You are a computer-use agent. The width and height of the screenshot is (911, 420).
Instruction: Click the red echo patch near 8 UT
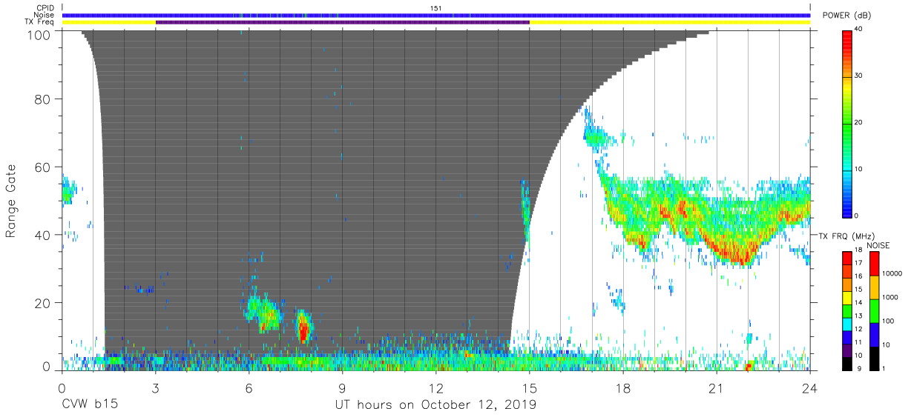click(303, 327)
